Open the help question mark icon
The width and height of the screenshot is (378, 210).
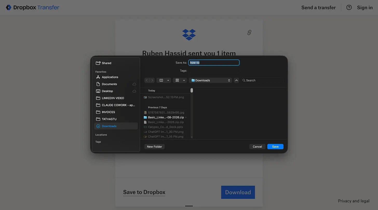click(x=349, y=8)
